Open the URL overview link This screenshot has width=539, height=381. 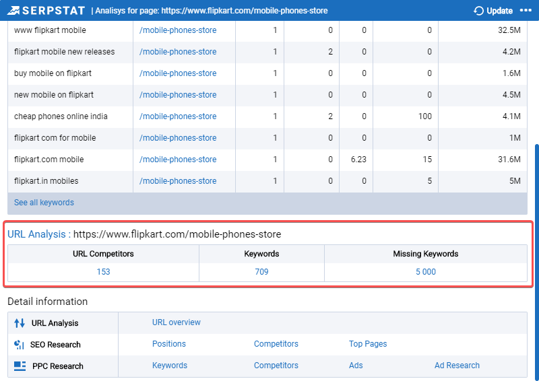pos(177,322)
